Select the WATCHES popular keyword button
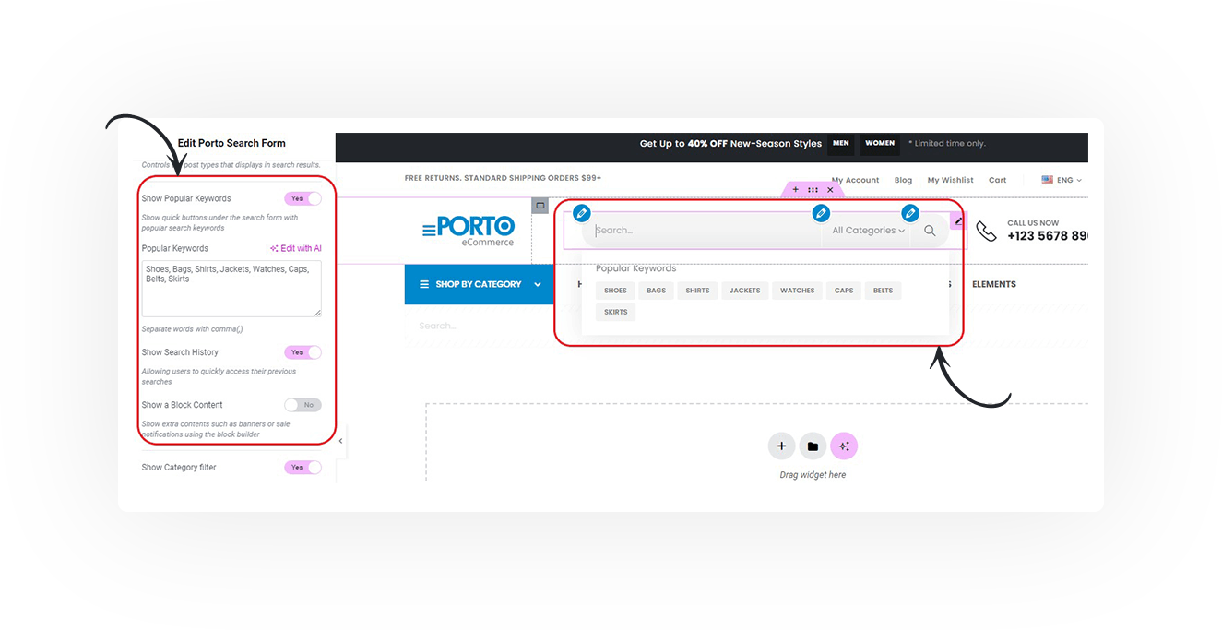 point(797,291)
